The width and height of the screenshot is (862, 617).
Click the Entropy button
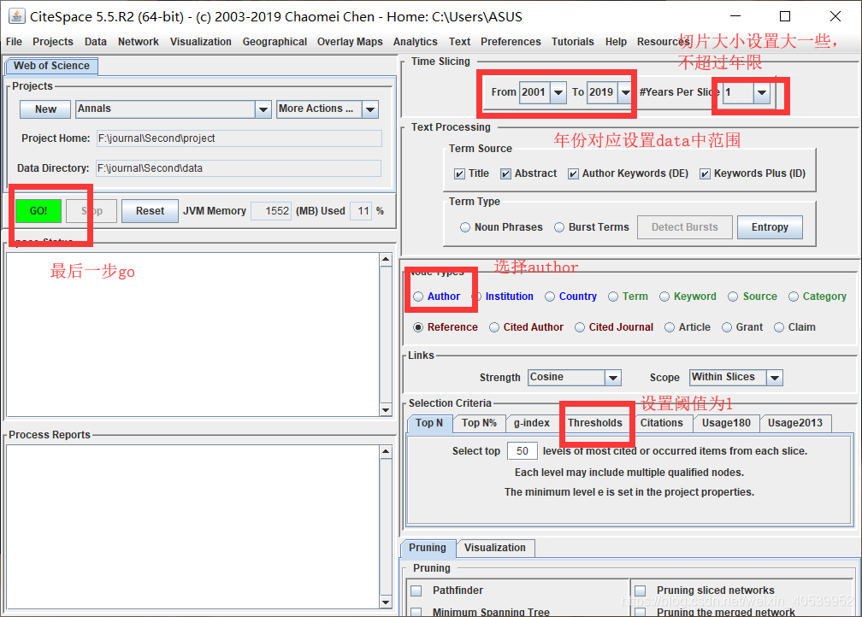click(x=770, y=227)
